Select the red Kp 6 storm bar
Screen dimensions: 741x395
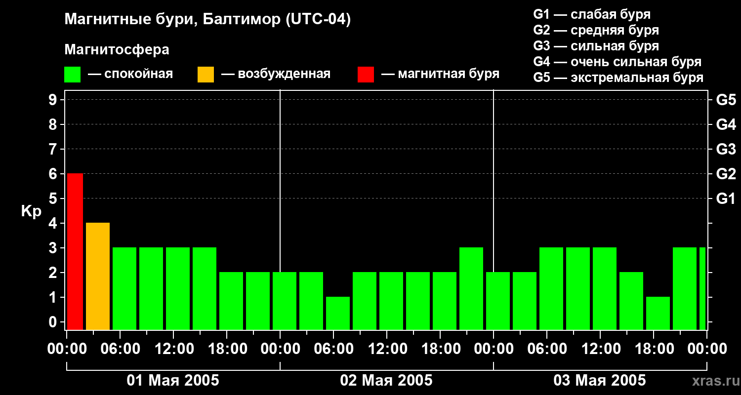click(x=75, y=251)
